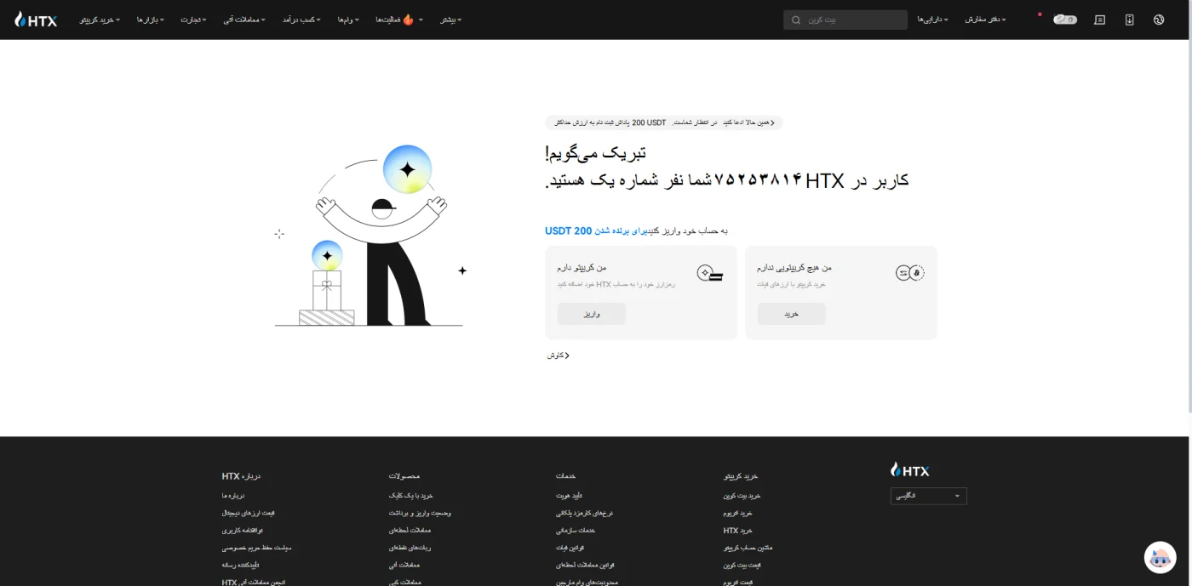
Task: Open footer link قوانین معاملات لحظه‌ای
Action: click(586, 565)
